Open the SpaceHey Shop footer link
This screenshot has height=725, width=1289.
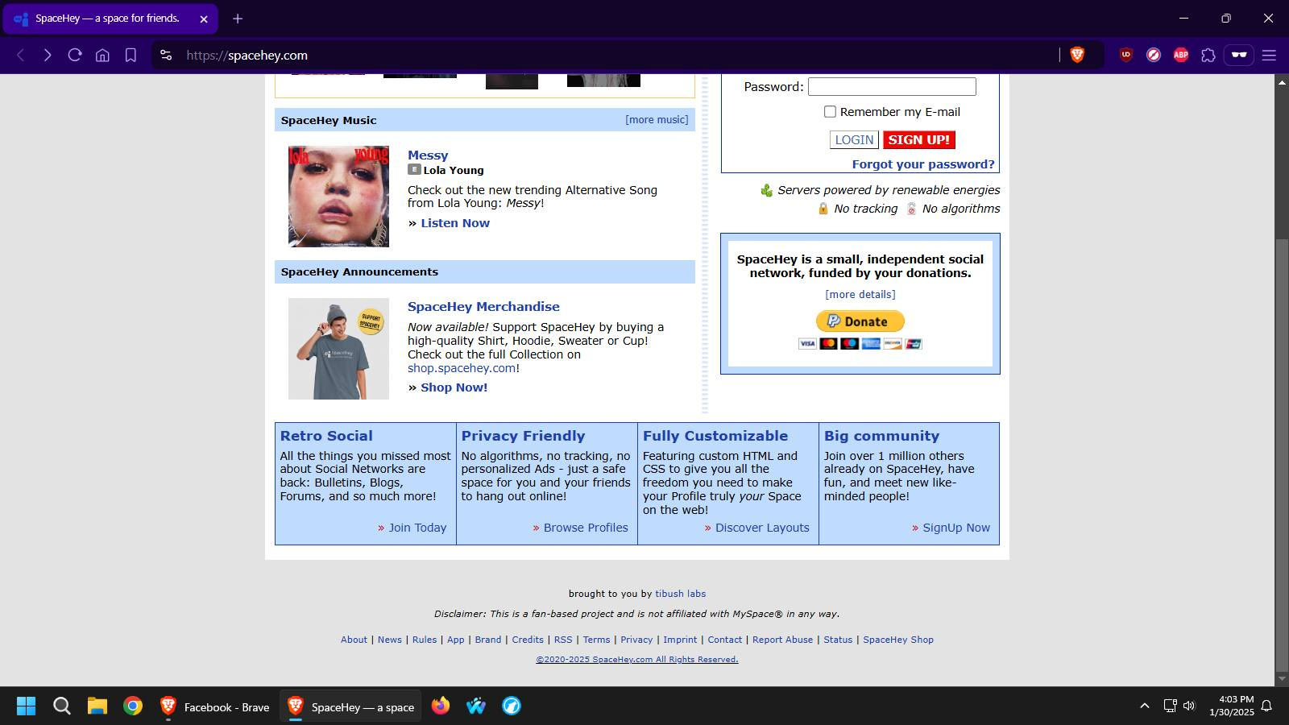click(898, 640)
